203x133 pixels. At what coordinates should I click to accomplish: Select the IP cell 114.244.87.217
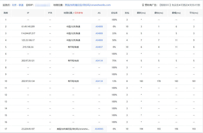click(28, 33)
